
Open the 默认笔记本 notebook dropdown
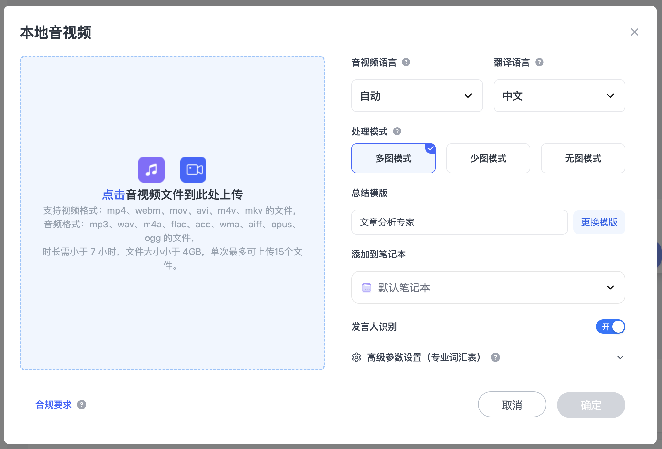488,287
